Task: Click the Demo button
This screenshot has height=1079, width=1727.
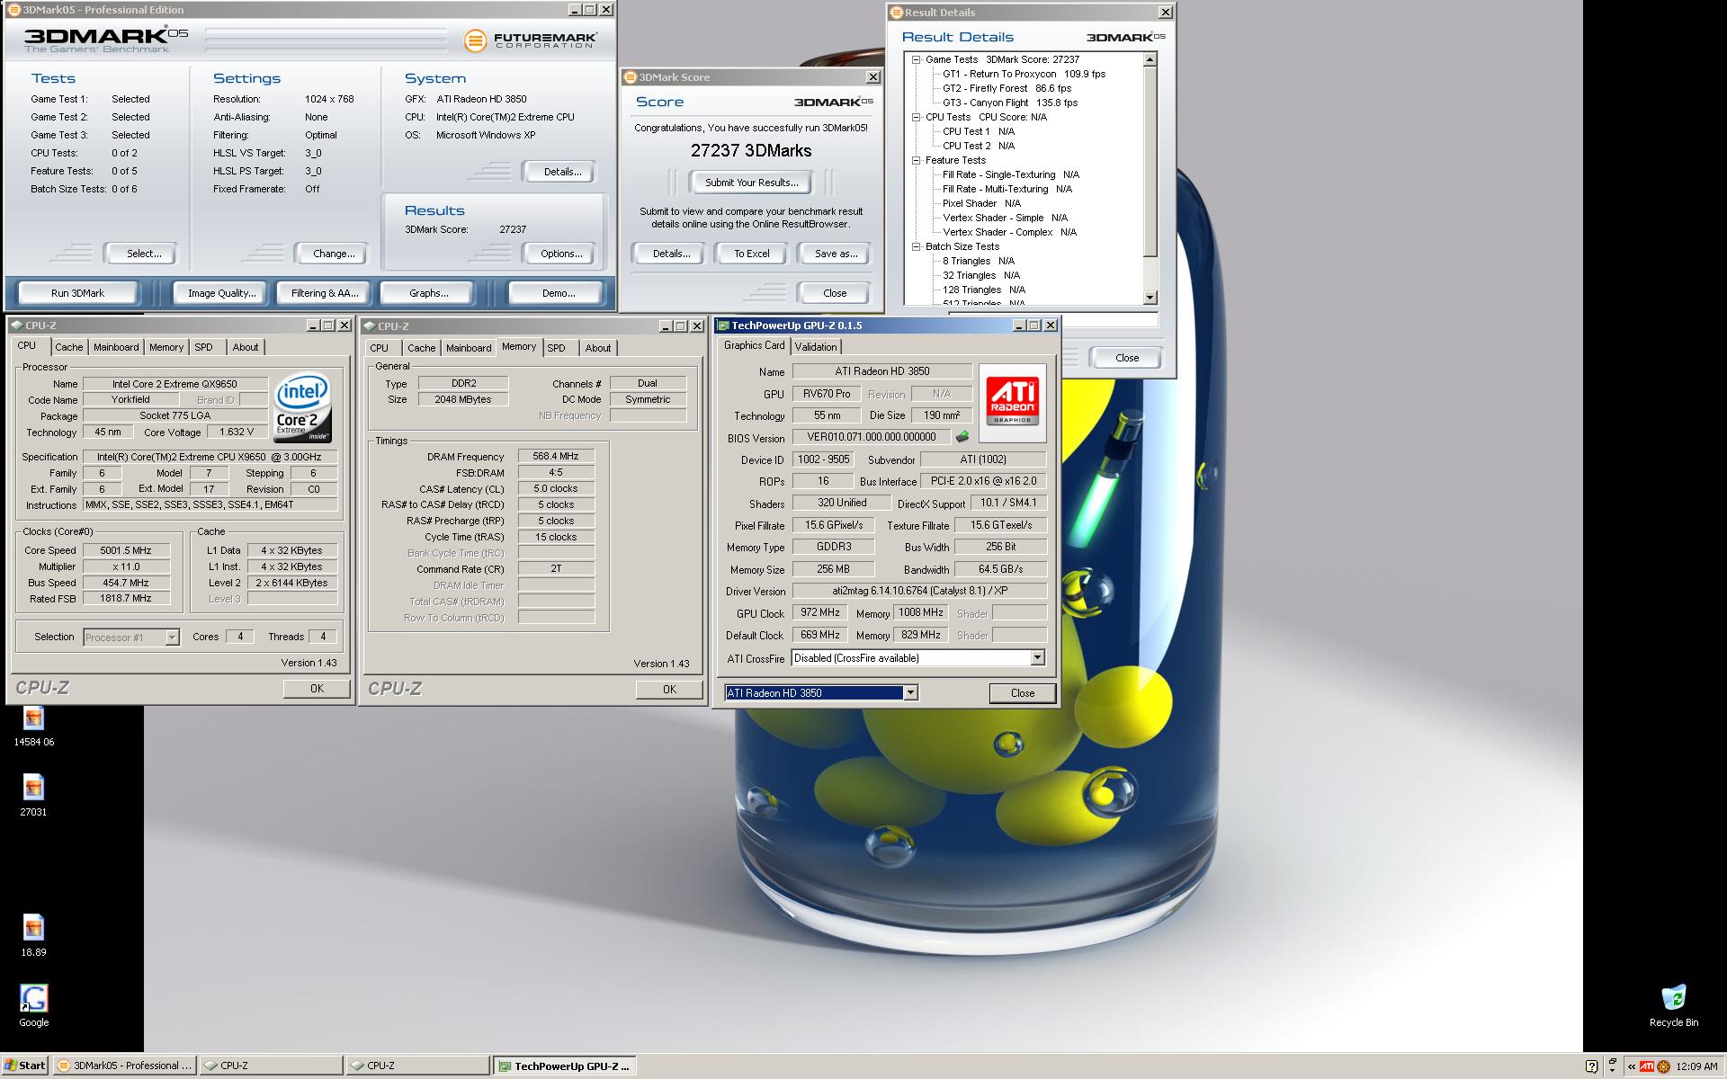Action: click(558, 293)
